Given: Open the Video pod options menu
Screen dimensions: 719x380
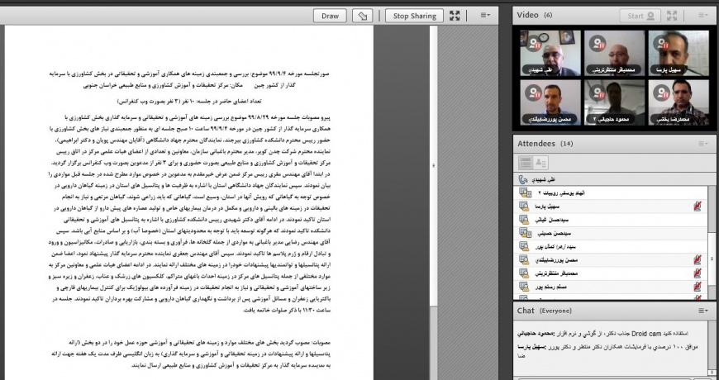Looking at the screenshot, I should (x=703, y=16).
